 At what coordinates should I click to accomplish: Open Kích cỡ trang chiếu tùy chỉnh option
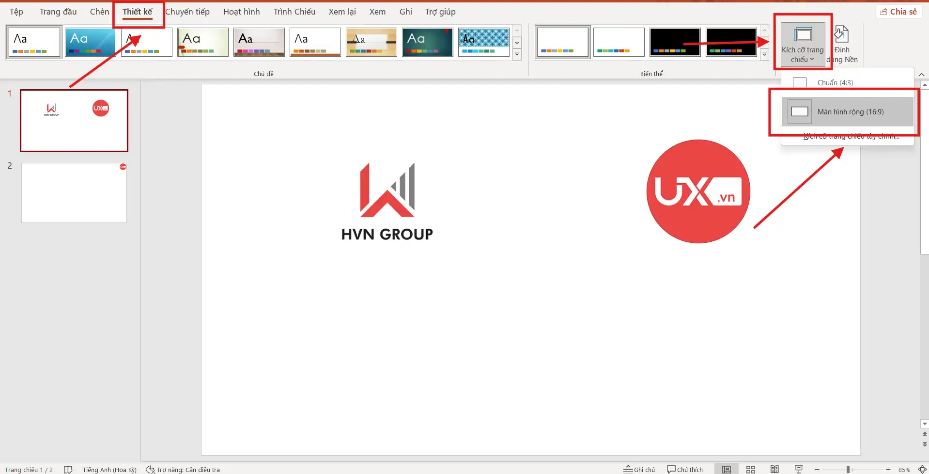[x=851, y=136]
